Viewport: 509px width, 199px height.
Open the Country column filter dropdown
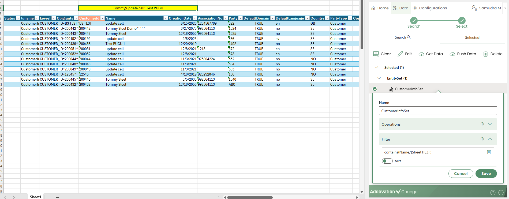pos(327,18)
